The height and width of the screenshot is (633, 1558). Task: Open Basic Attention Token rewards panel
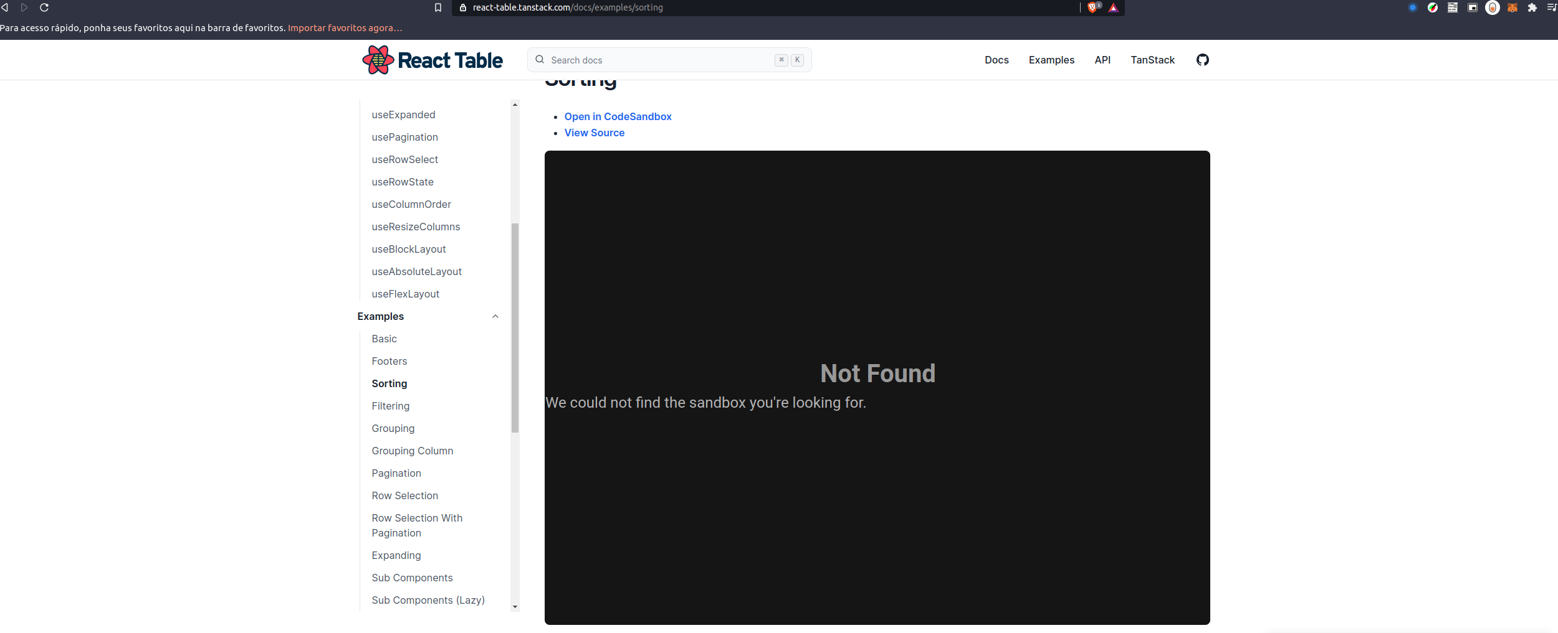click(1114, 7)
